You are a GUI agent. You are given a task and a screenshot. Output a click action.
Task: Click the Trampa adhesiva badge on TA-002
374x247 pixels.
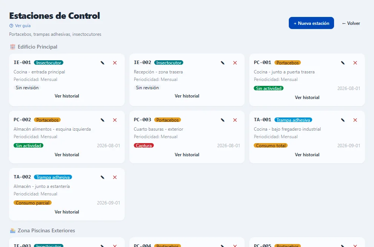click(x=53, y=177)
